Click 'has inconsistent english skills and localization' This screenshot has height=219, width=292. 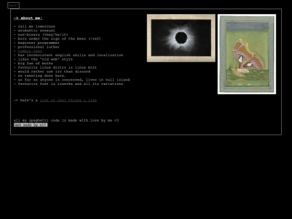click(x=68, y=55)
